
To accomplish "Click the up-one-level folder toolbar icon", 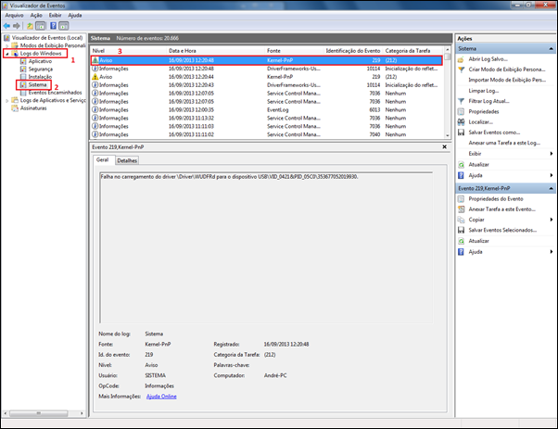I will point(31,26).
